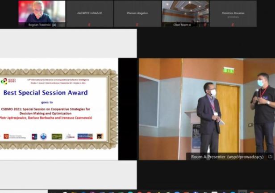This screenshot has width=275, height=193.
Task: Select the ΛΑΖΑΡΟΣ ΗΛΙΑΔΗΣ participant tile
Action: tap(89, 12)
